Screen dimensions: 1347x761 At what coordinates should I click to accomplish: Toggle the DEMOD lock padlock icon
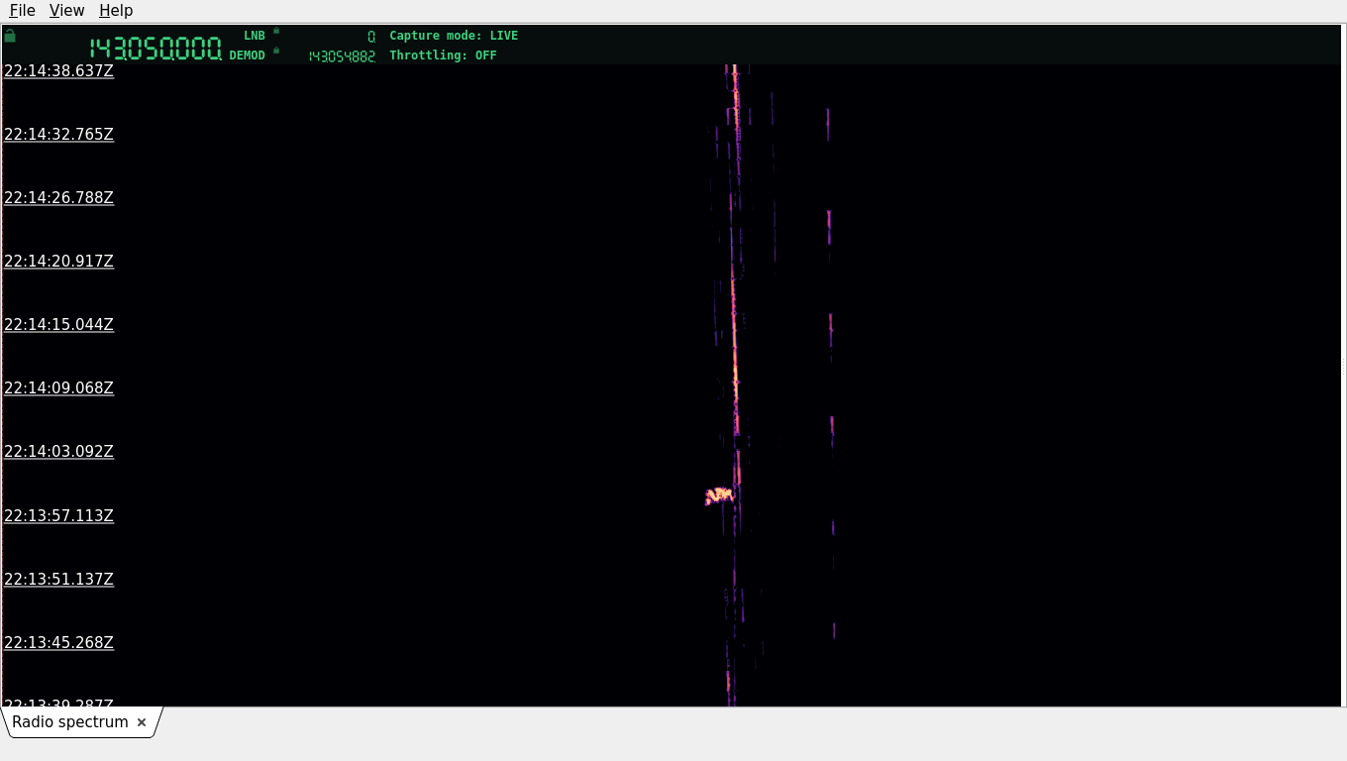[x=276, y=51]
